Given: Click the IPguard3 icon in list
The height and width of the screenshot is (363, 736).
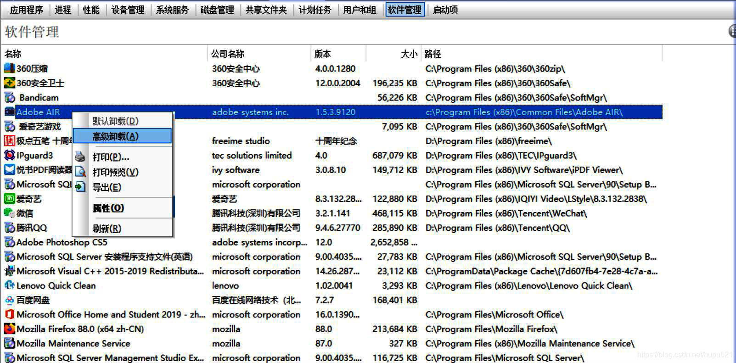Looking at the screenshot, I should click(x=9, y=156).
